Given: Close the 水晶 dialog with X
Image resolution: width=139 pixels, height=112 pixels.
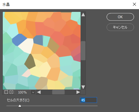Looking at the screenshot, I should (134, 4).
